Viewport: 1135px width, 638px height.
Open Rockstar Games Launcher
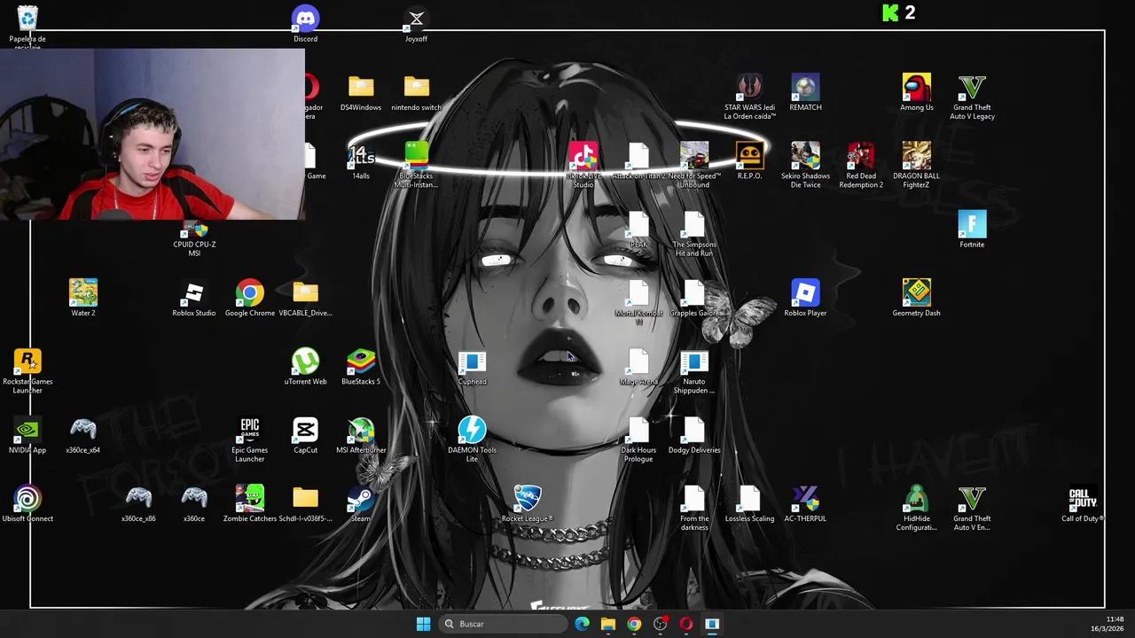(x=27, y=370)
